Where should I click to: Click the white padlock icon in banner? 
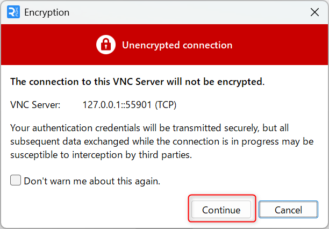pyautogui.click(x=106, y=45)
